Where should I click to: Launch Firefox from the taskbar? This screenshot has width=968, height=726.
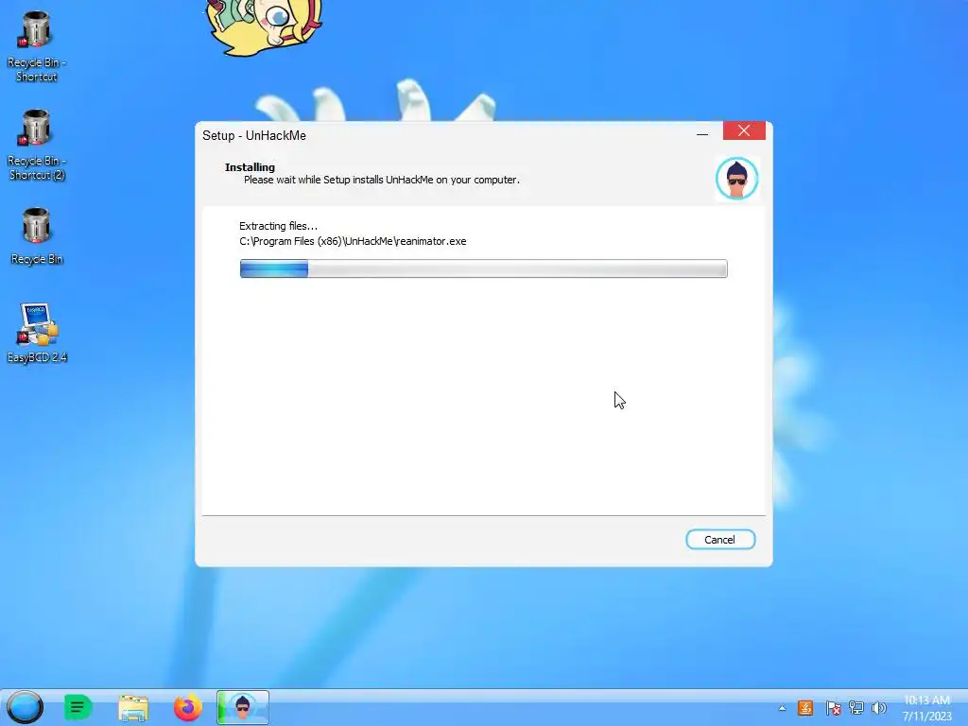click(188, 707)
